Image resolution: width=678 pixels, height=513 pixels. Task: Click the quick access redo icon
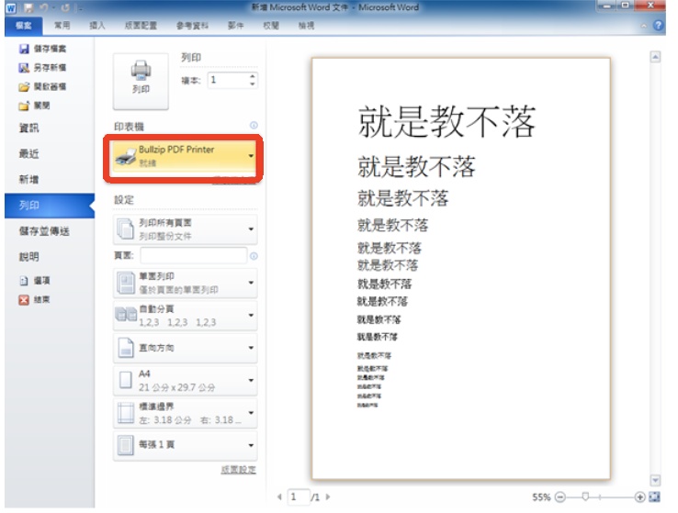pos(65,7)
